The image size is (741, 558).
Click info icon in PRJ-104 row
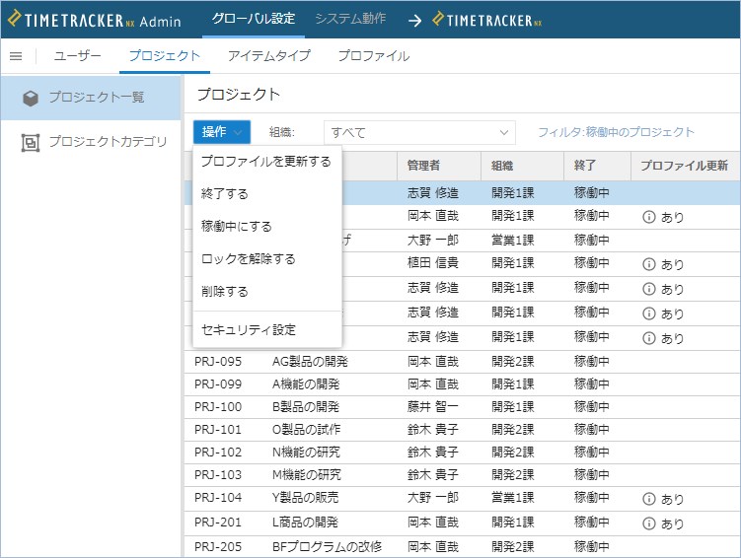click(649, 499)
